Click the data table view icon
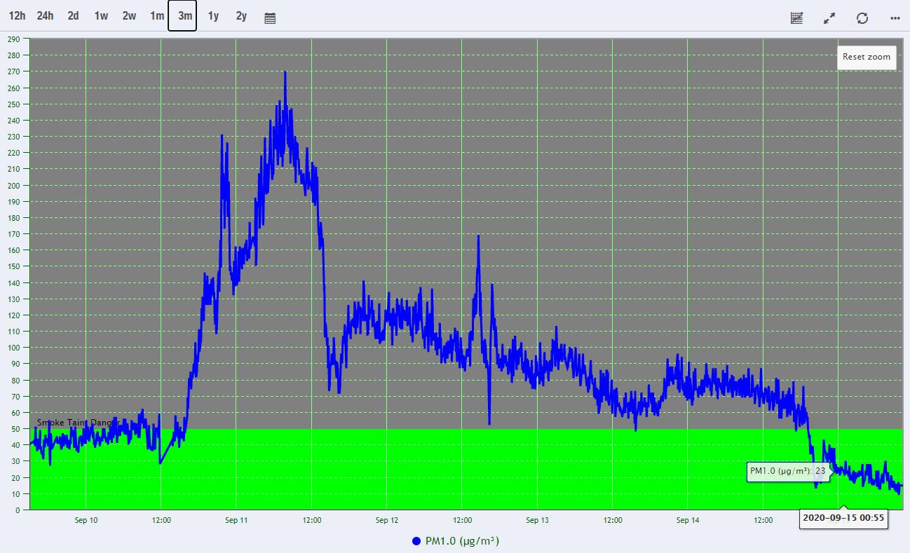The width and height of the screenshot is (910, 553). pyautogui.click(x=796, y=18)
